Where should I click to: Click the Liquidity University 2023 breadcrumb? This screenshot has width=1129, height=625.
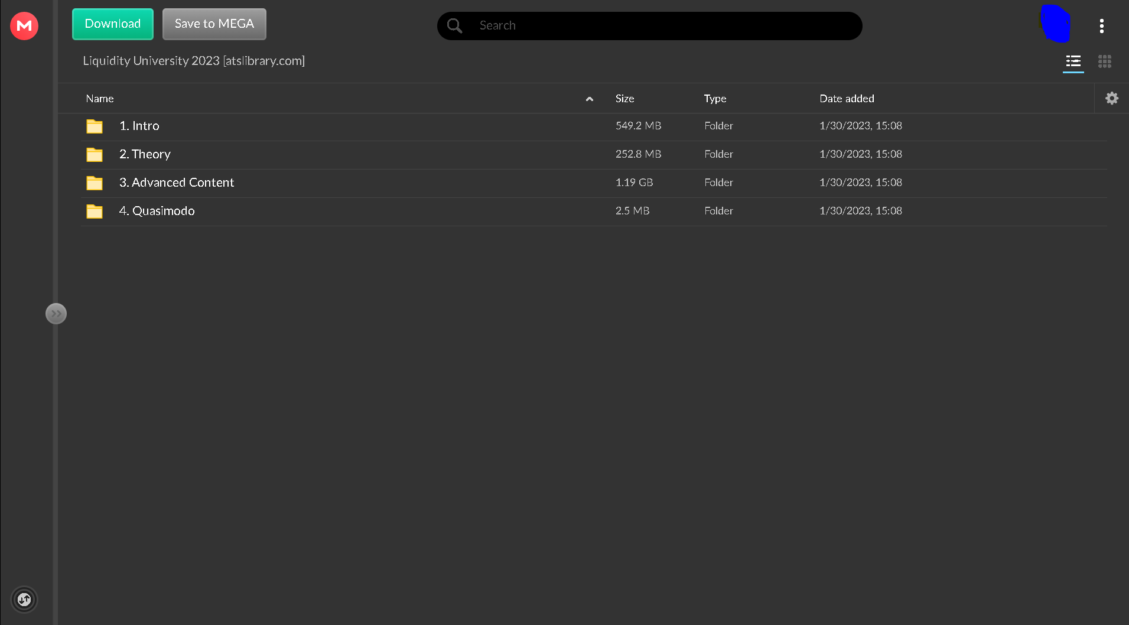click(x=194, y=61)
